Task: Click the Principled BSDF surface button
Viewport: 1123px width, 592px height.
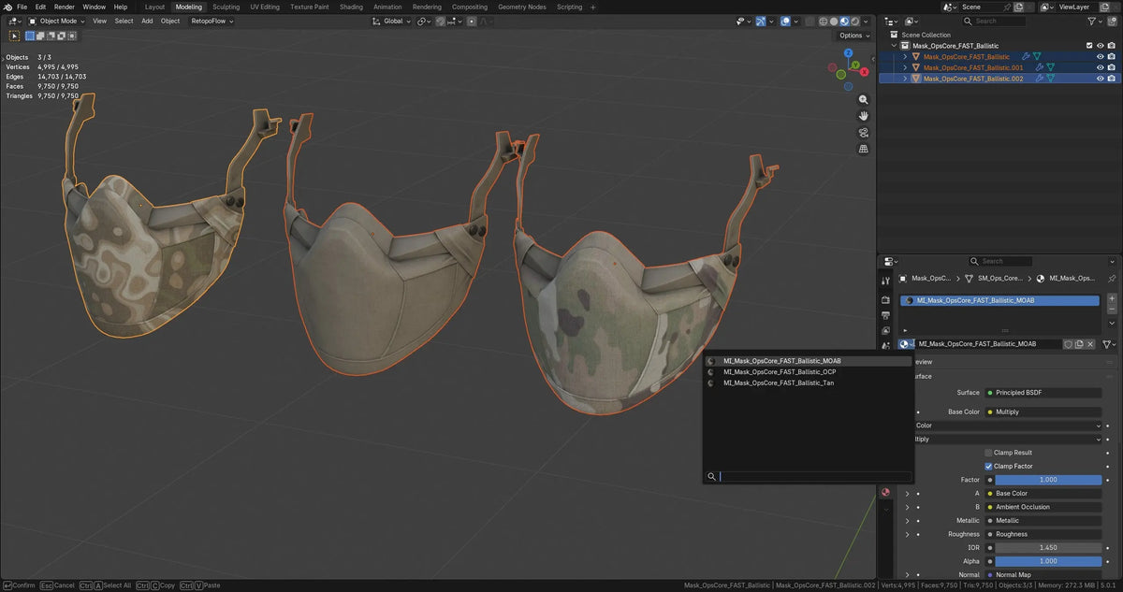Action: point(1043,393)
